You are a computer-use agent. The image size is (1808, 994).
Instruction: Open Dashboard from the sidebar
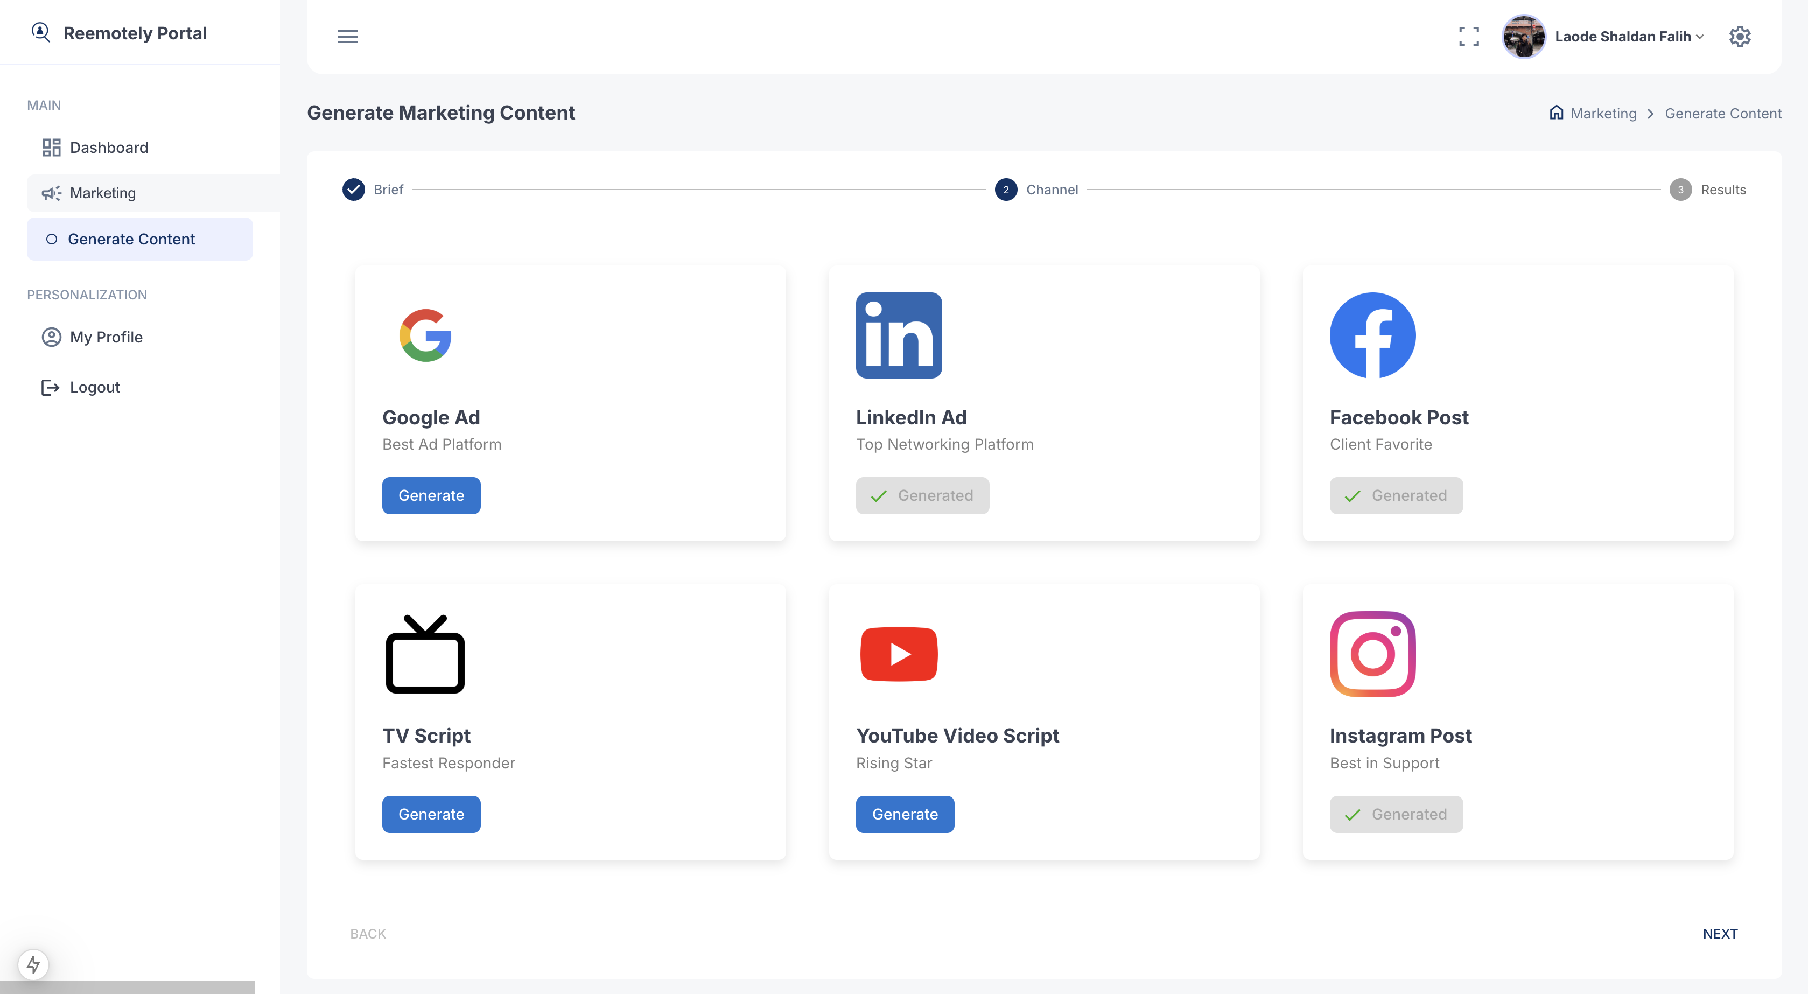coord(109,148)
